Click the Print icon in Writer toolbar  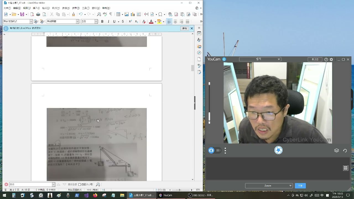tap(38, 14)
